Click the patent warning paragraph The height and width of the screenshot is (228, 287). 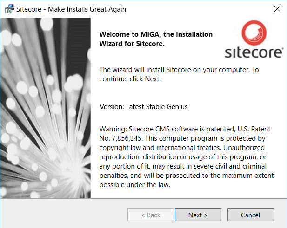[186, 156]
